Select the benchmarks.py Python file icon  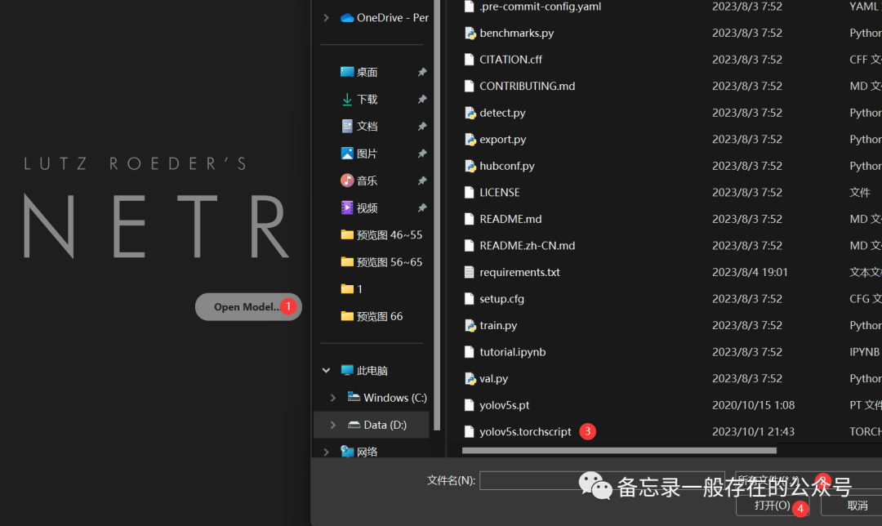470,33
